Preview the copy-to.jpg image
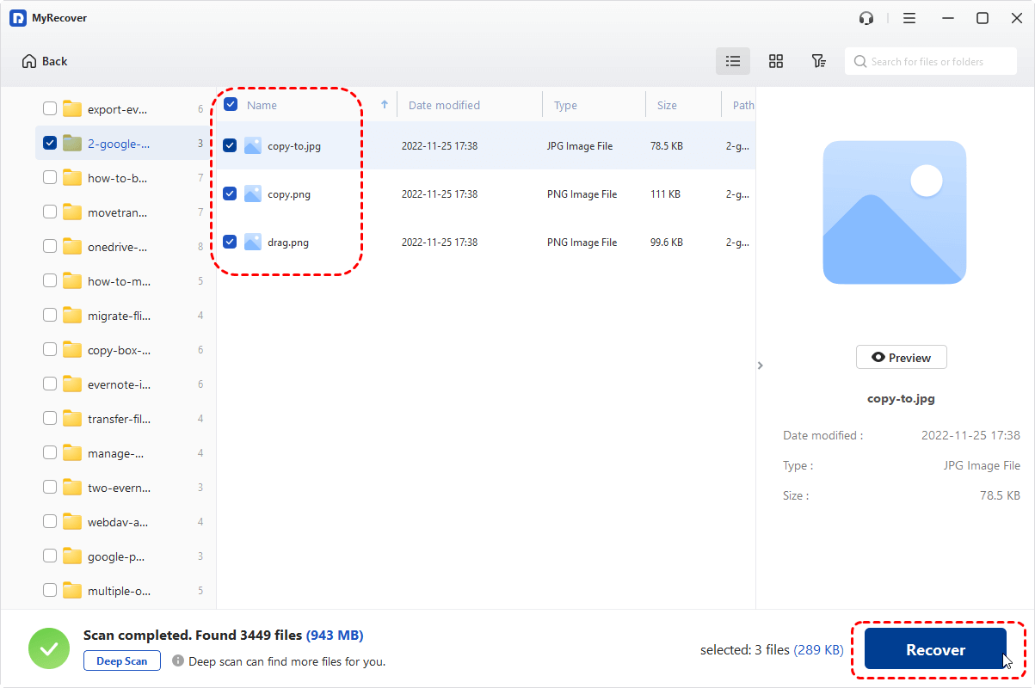Image resolution: width=1035 pixels, height=688 pixels. tap(901, 357)
